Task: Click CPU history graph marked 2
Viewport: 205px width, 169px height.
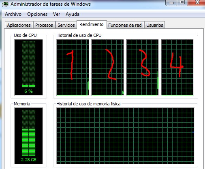Action: [x=107, y=67]
